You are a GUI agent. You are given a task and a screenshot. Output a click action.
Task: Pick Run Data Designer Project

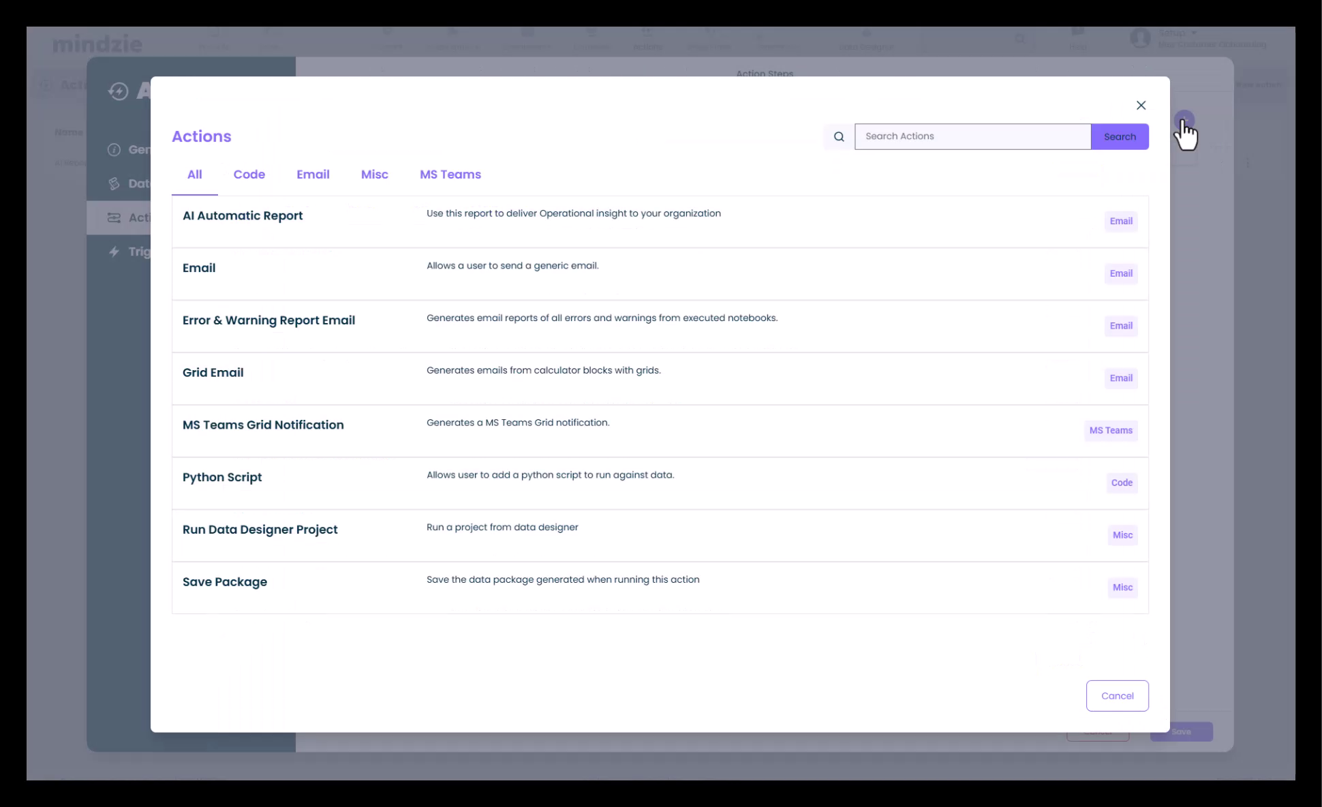pos(260,530)
